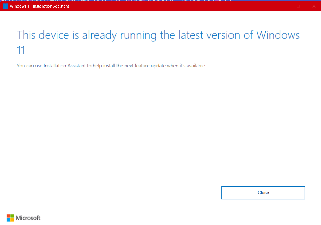Select the X close icon on the title bar
The width and height of the screenshot is (321, 225).
pyautogui.click(x=314, y=6)
